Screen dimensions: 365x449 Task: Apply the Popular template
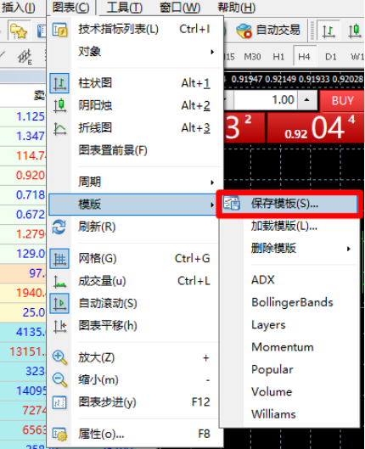[289, 369]
